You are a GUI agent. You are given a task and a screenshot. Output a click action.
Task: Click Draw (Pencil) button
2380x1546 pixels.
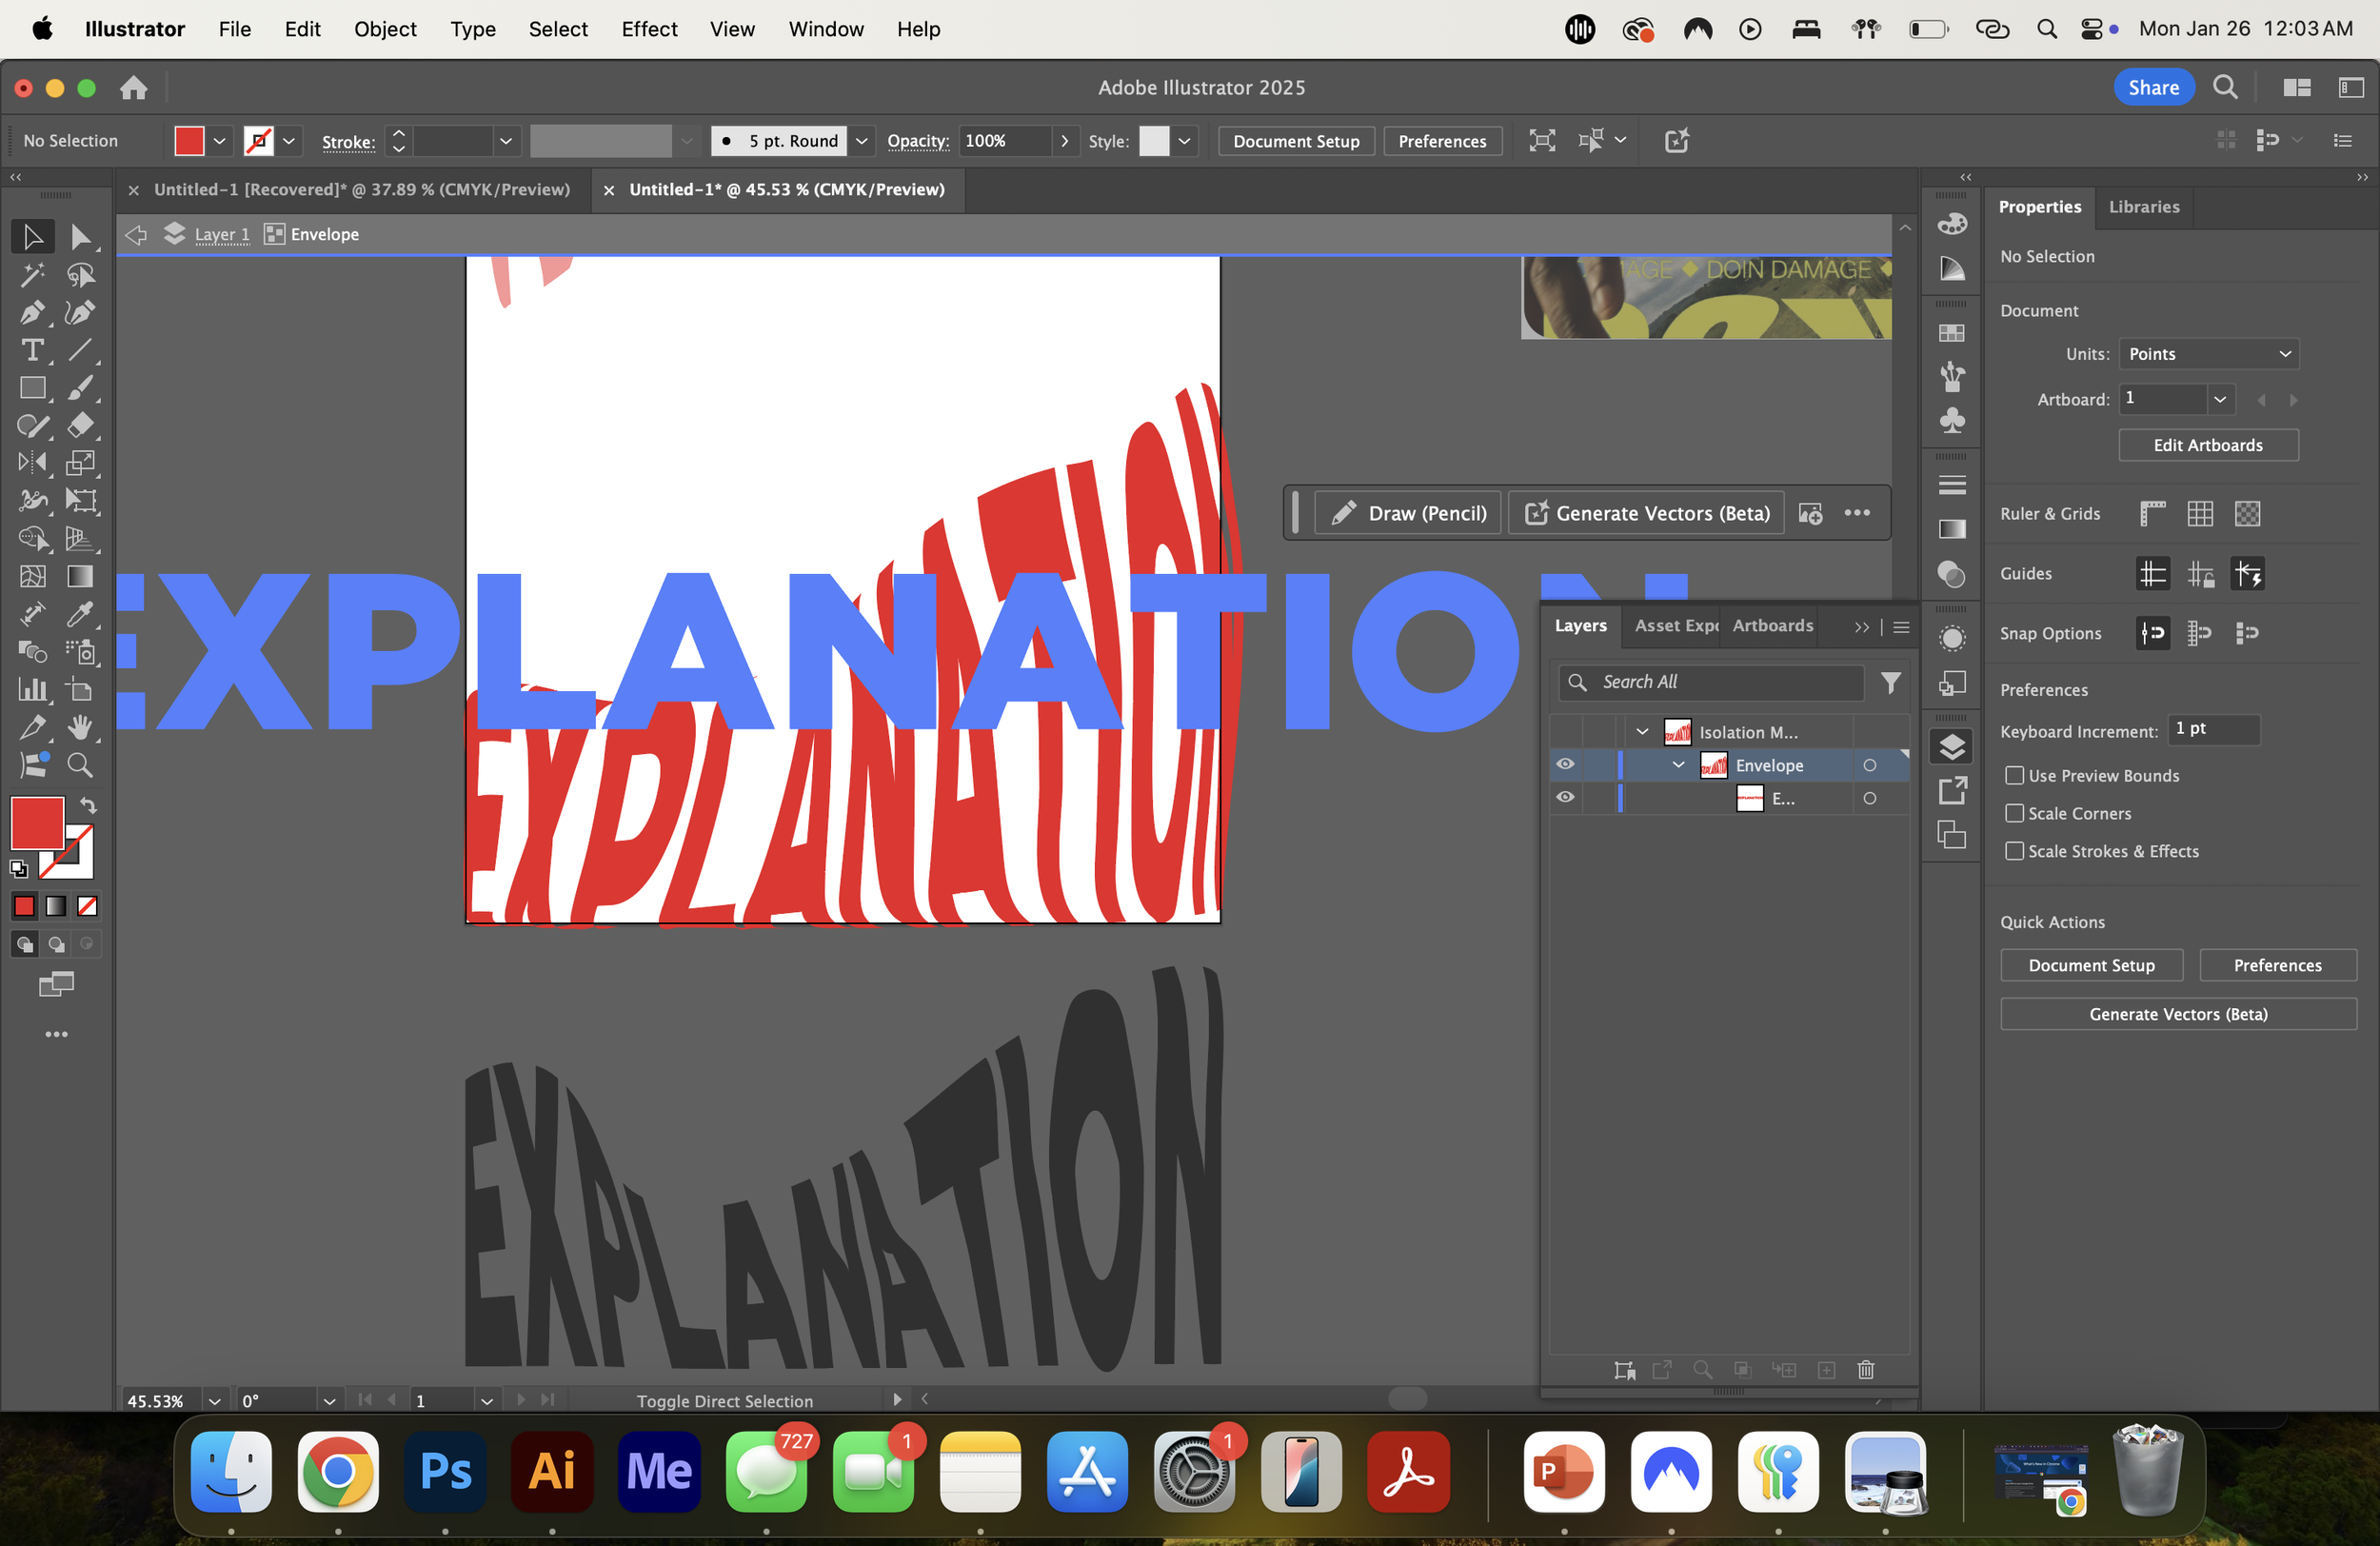(1408, 513)
